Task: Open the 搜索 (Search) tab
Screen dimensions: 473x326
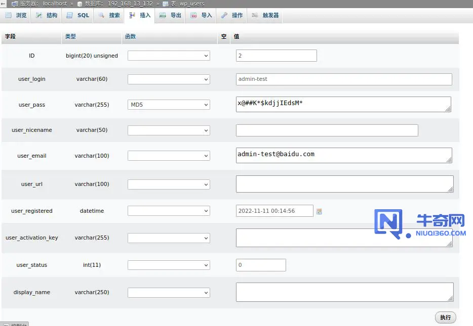Action: [x=109, y=15]
